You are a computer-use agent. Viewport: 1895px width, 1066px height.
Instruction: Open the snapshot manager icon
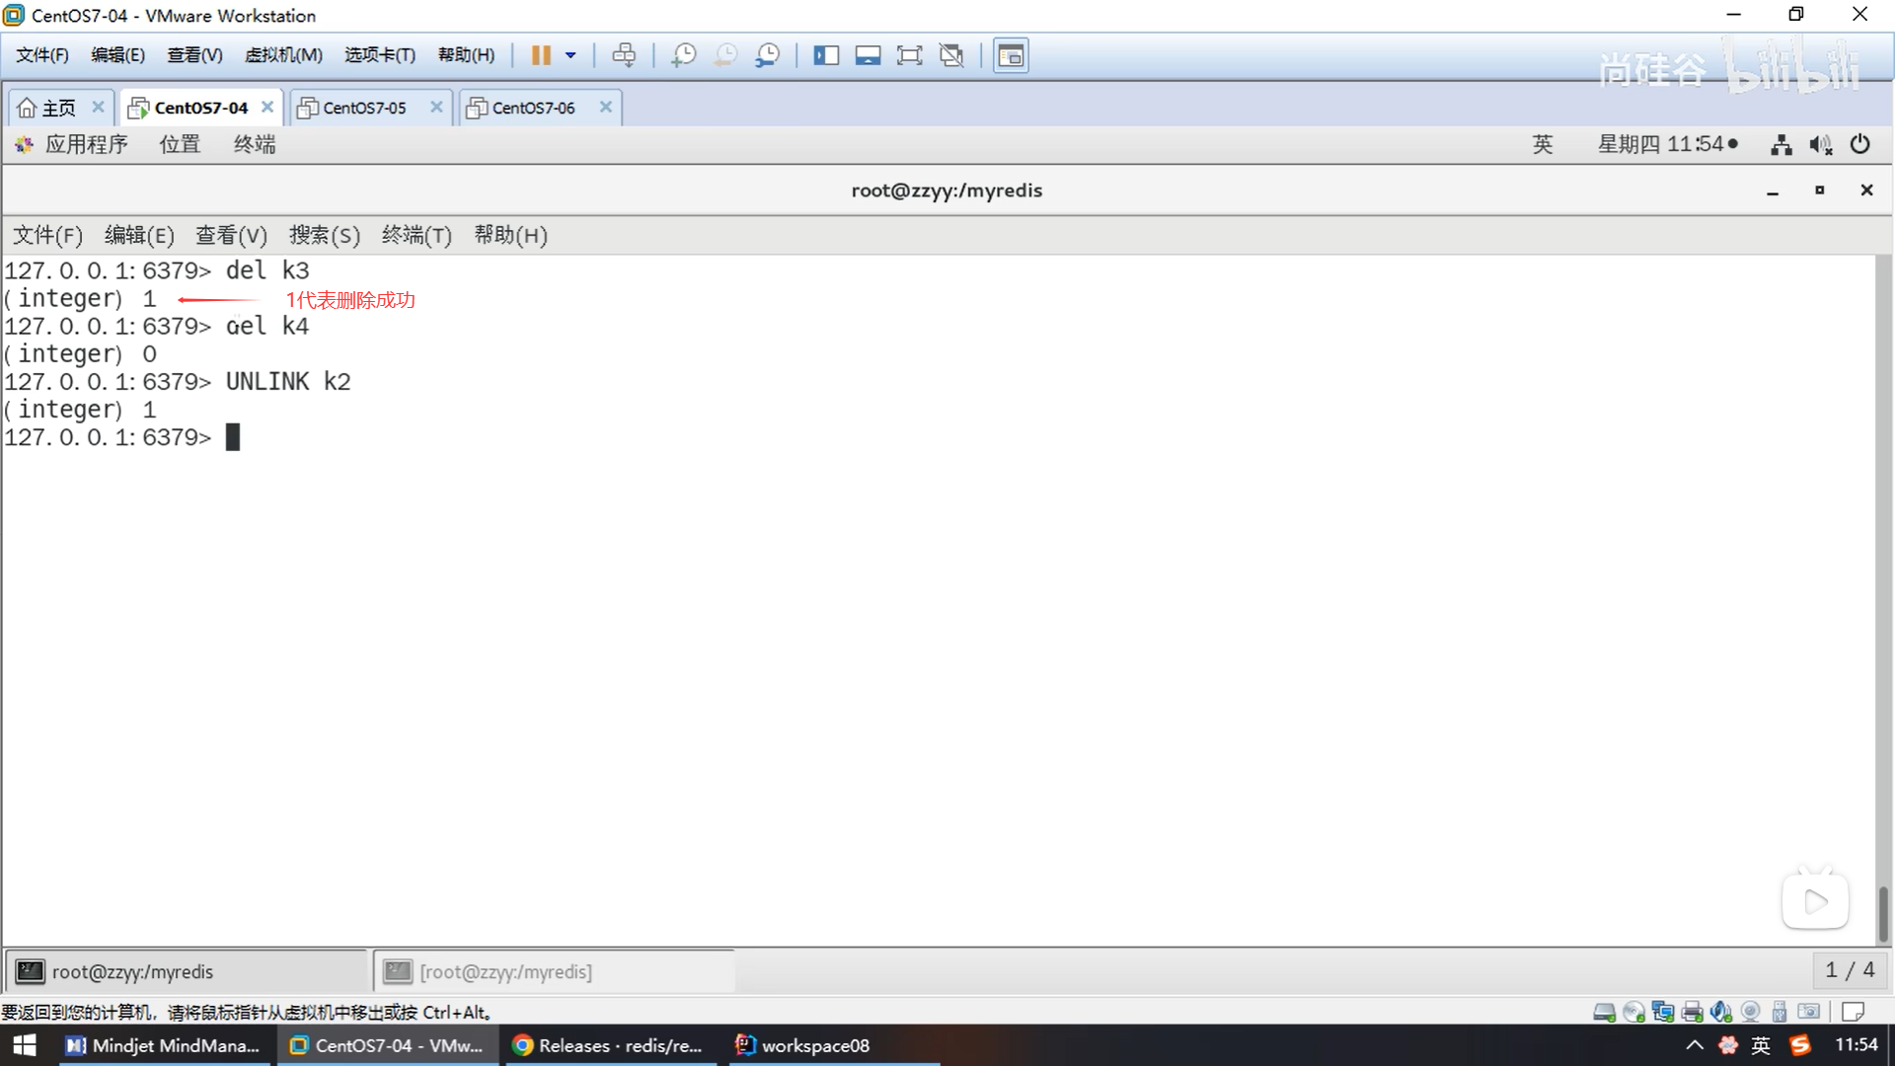[767, 55]
